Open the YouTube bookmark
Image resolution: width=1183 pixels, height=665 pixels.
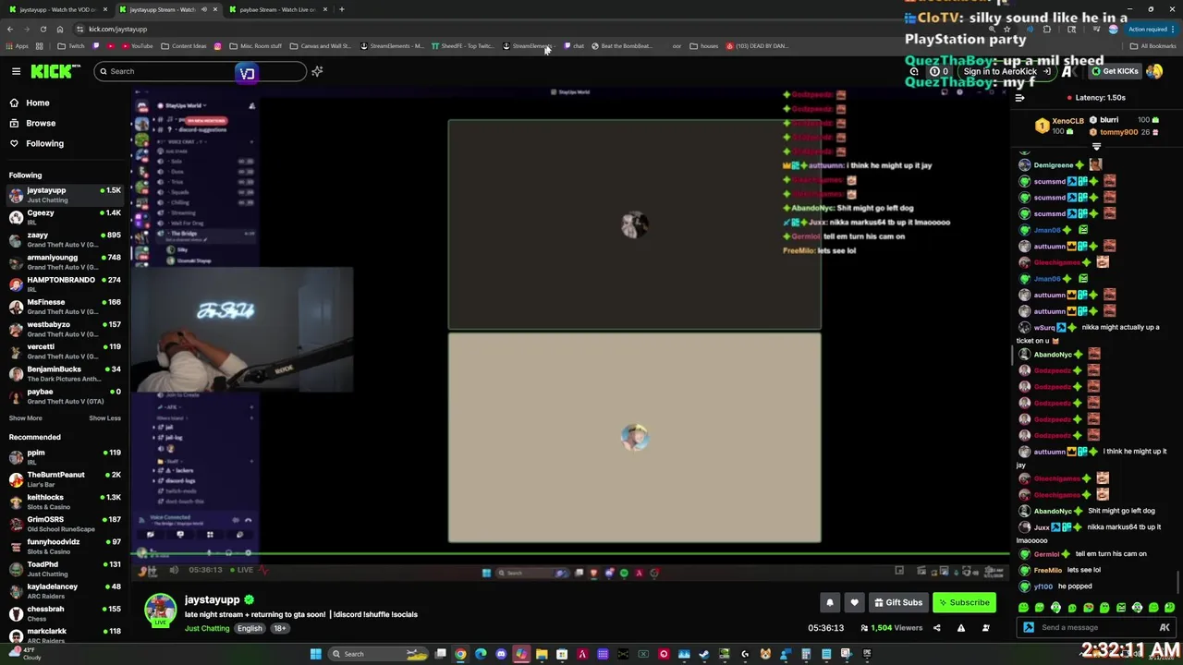click(x=138, y=45)
